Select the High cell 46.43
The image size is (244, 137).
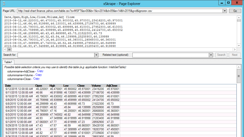56,104
